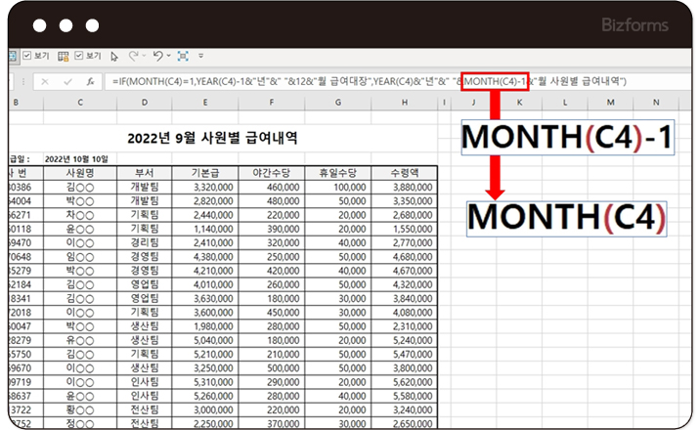Image resolution: width=699 pixels, height=430 pixels.
Task: Click the formula bar cancel X icon
Action: [x=45, y=81]
